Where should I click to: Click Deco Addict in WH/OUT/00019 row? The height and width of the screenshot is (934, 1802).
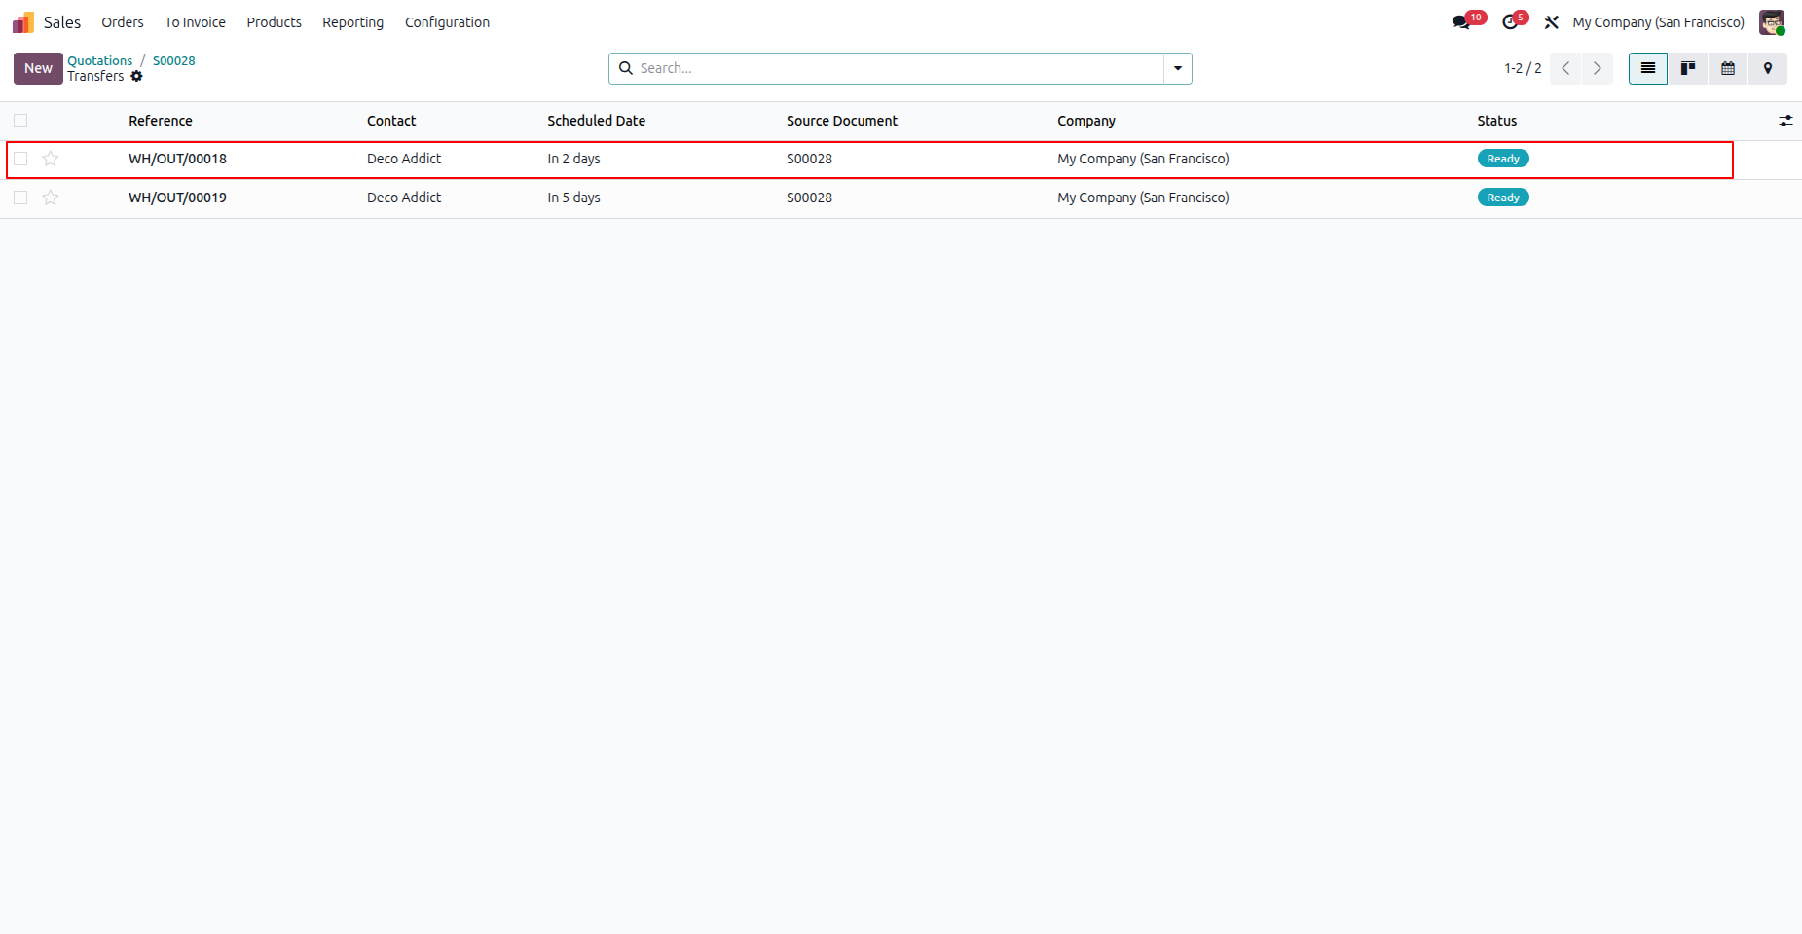pyautogui.click(x=404, y=198)
